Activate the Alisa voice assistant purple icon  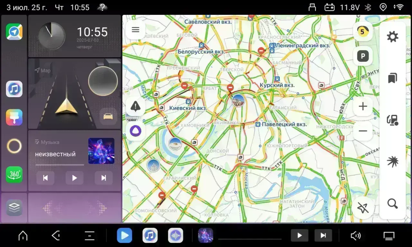tap(136, 131)
